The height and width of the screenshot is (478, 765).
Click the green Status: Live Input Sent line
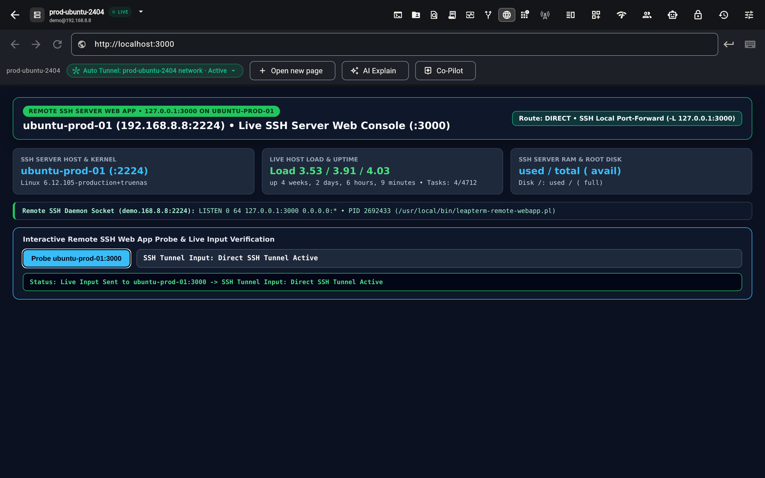point(382,282)
